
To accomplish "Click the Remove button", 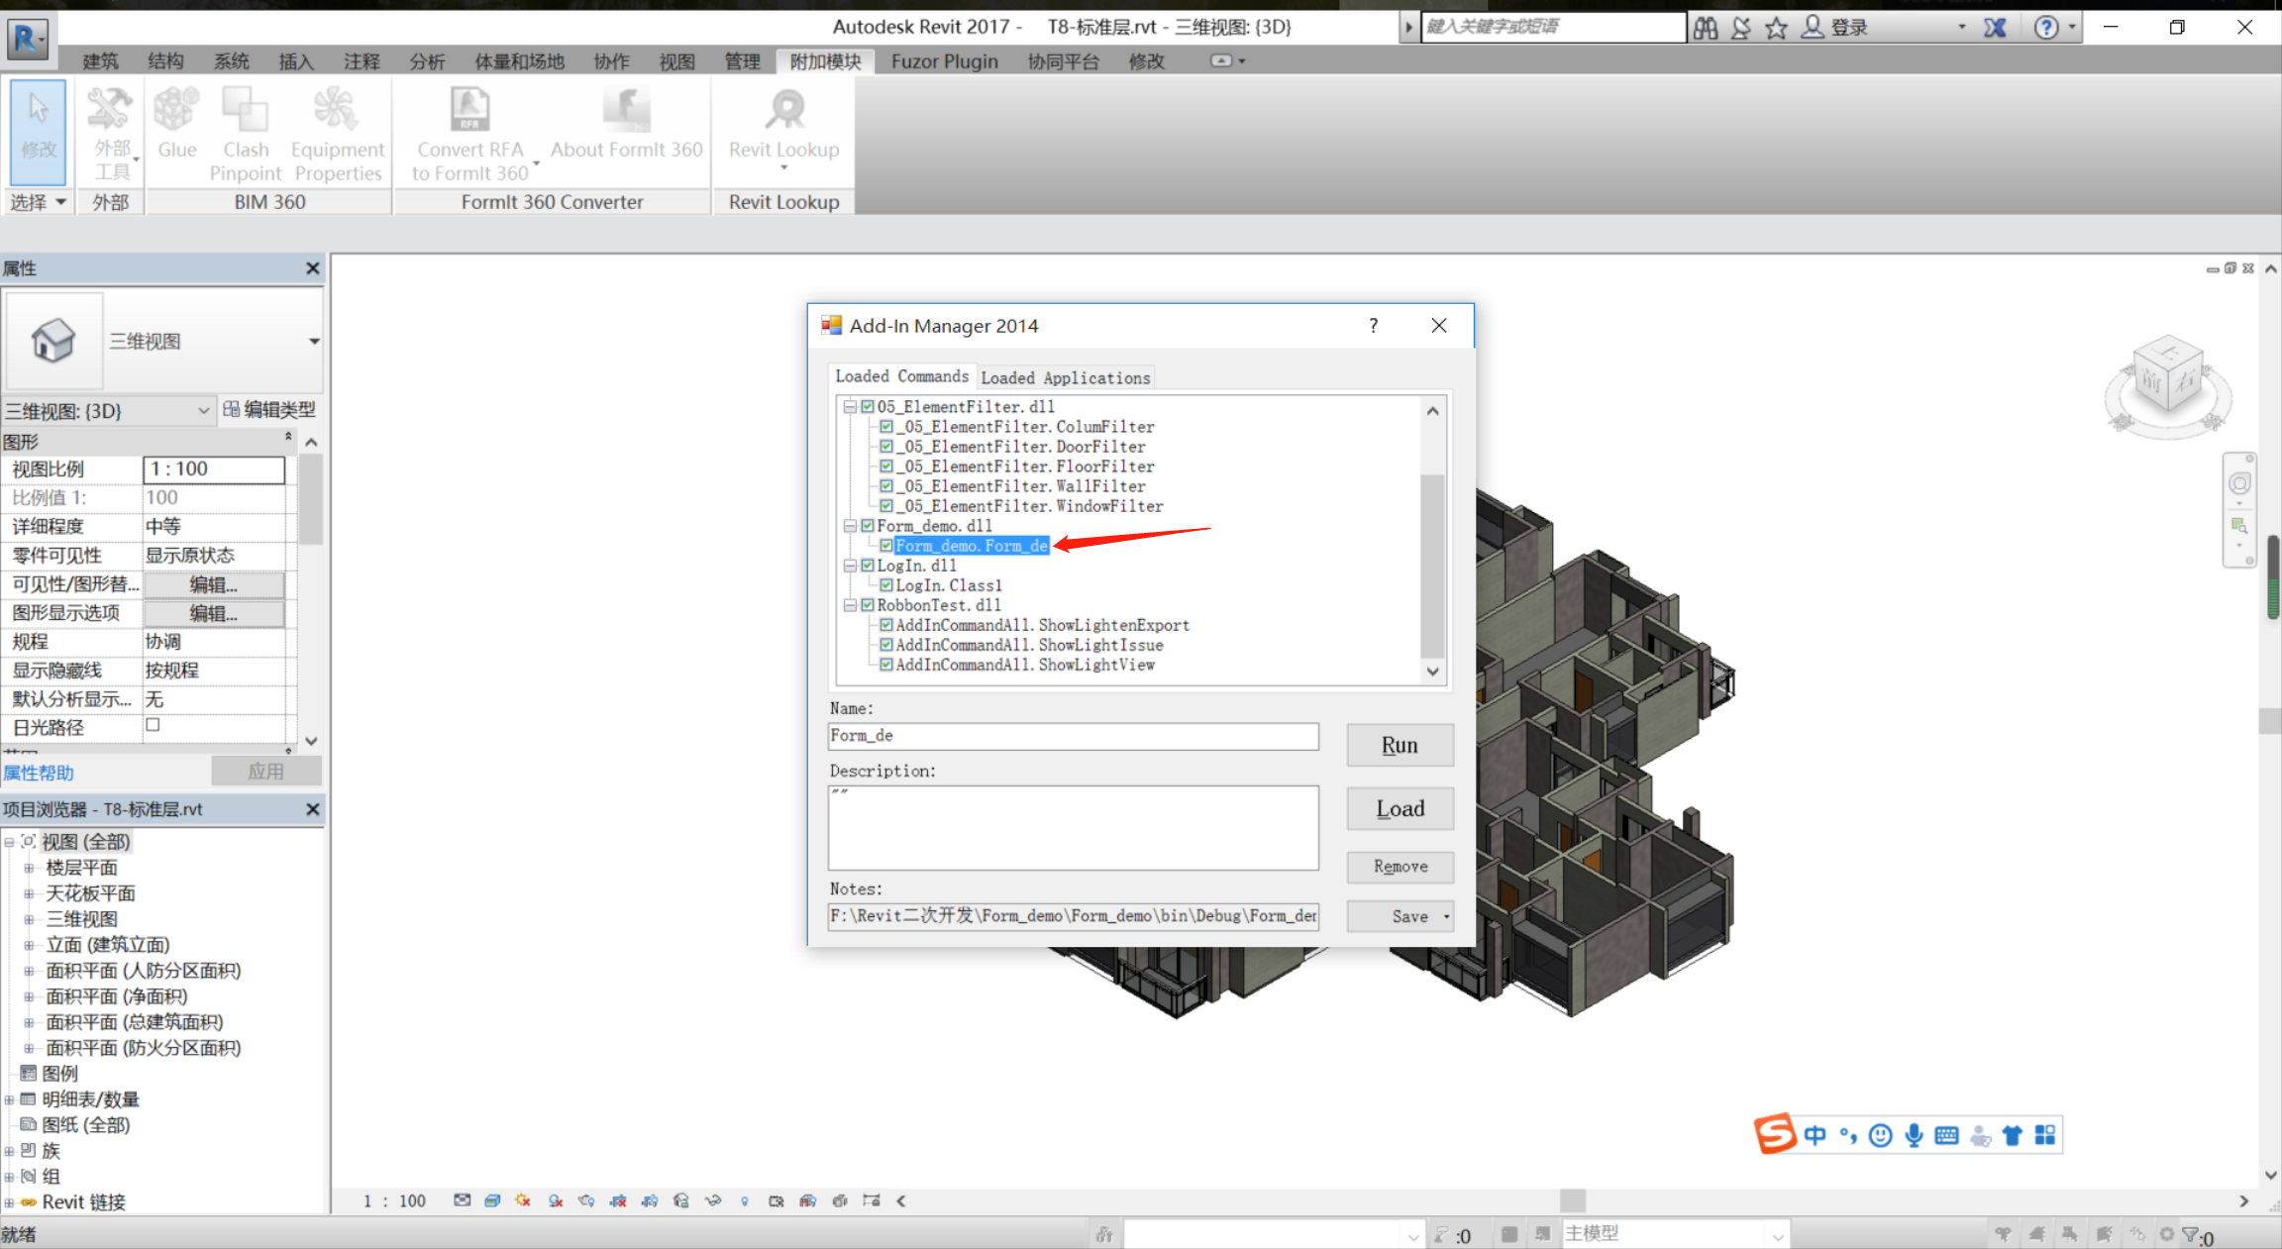I will click(1399, 867).
